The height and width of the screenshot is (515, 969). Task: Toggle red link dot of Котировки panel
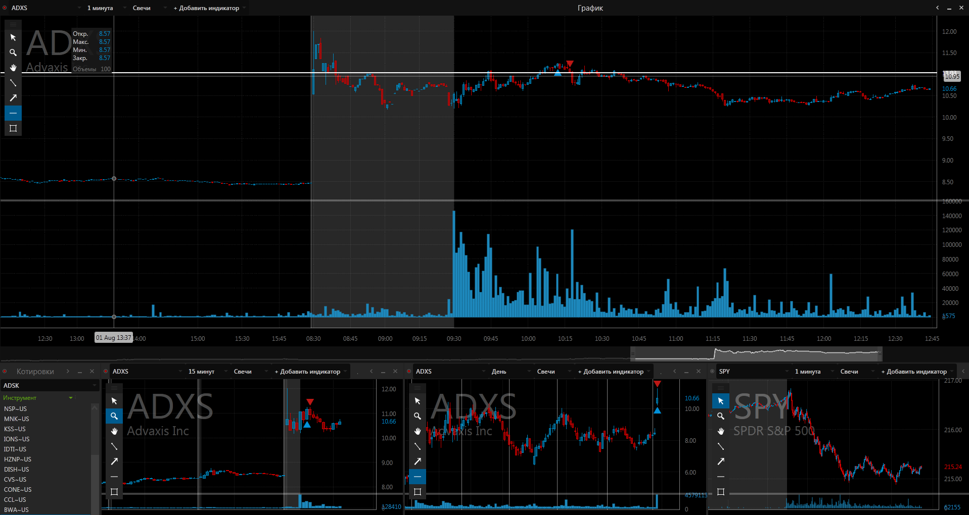pyautogui.click(x=5, y=372)
